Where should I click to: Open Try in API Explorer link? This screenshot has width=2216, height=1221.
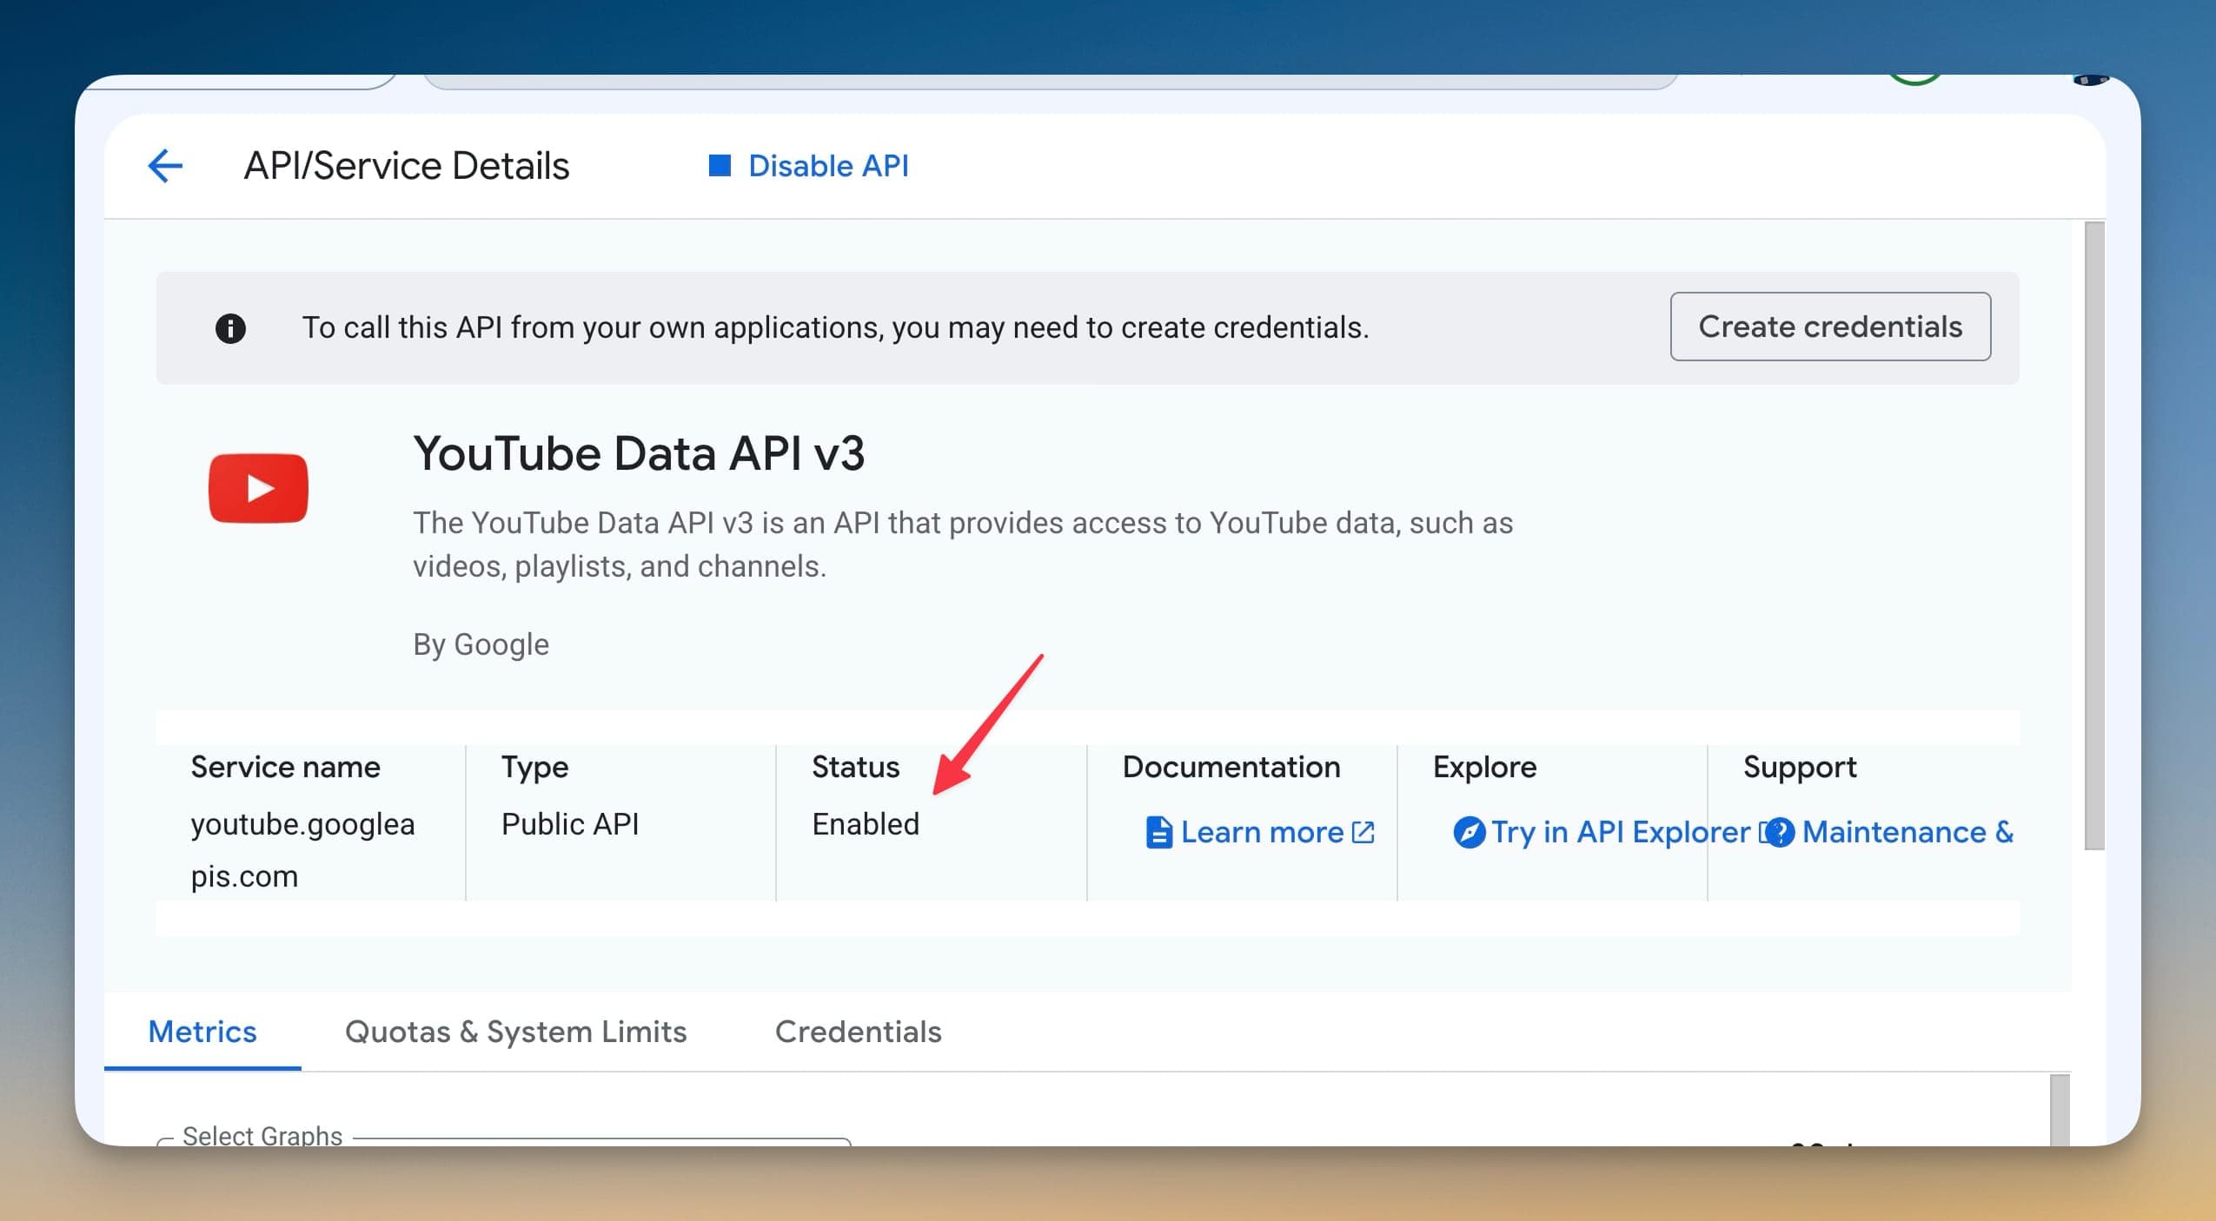[1620, 832]
